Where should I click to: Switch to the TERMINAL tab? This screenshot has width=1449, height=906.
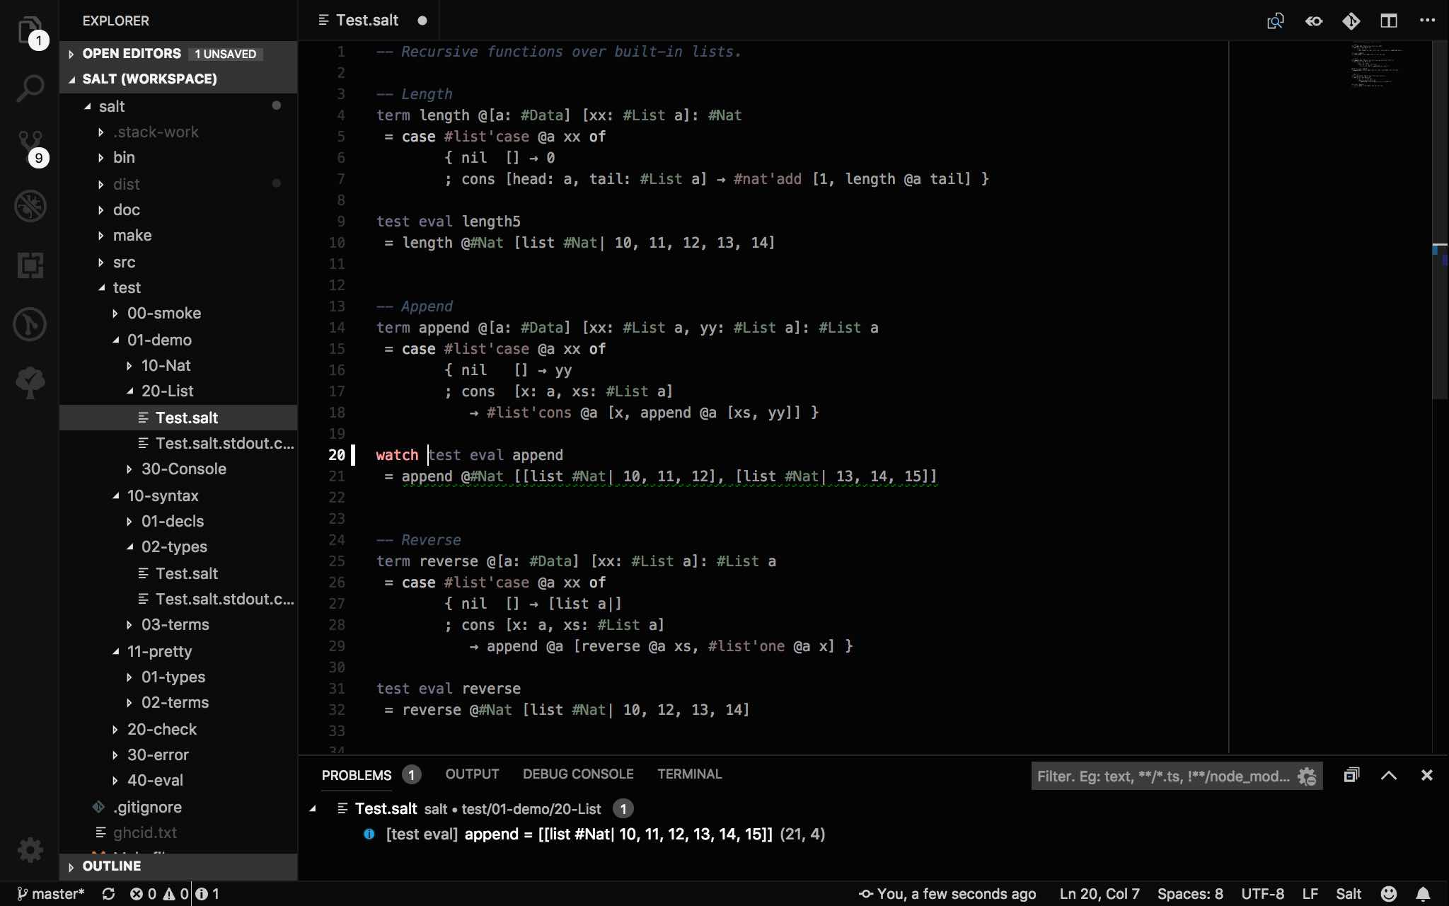pyautogui.click(x=689, y=774)
